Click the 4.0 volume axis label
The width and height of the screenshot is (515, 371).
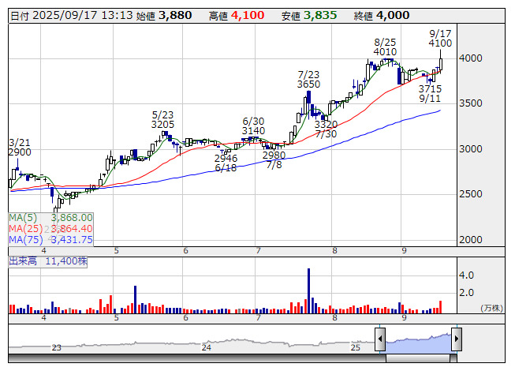(x=466, y=275)
